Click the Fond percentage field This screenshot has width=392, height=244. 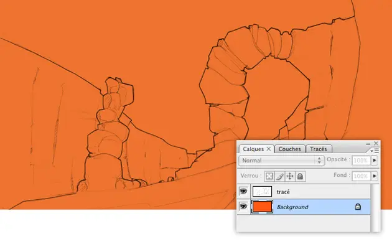point(361,176)
